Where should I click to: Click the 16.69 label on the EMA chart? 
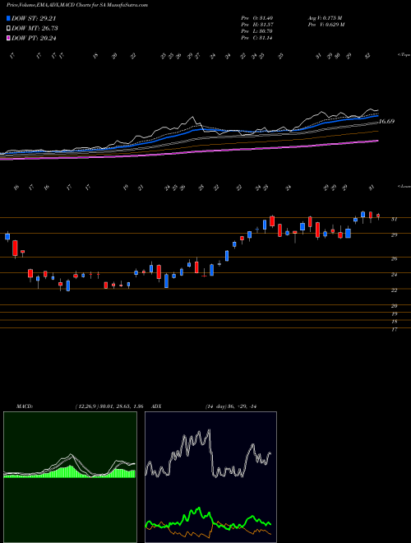[386, 122]
